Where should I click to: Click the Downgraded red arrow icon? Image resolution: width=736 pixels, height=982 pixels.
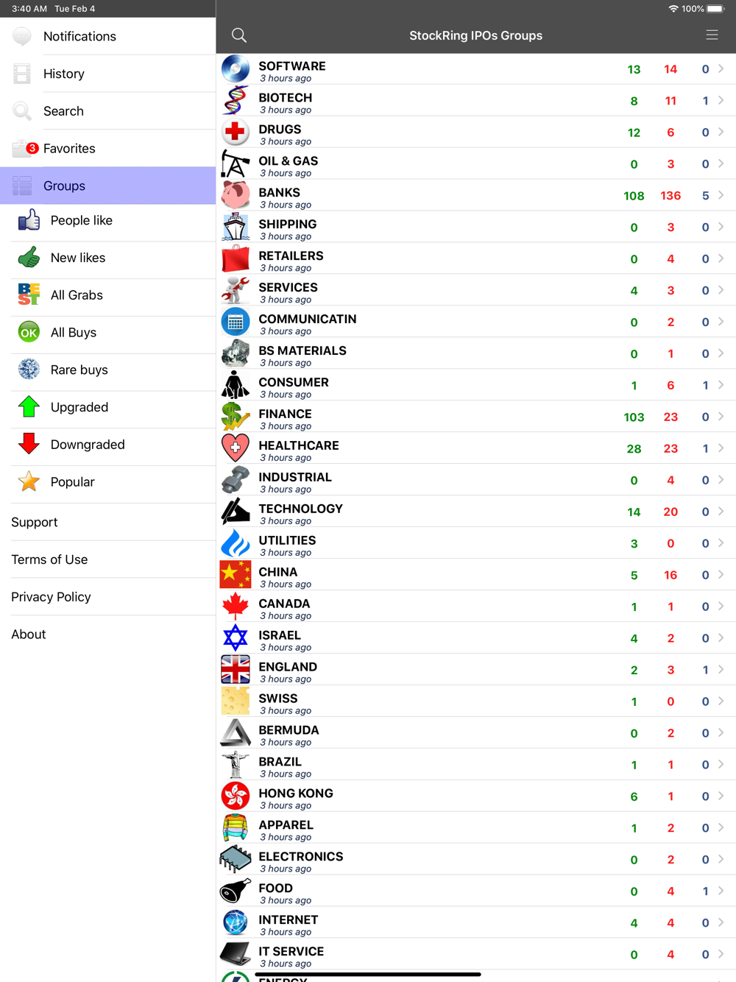point(29,445)
